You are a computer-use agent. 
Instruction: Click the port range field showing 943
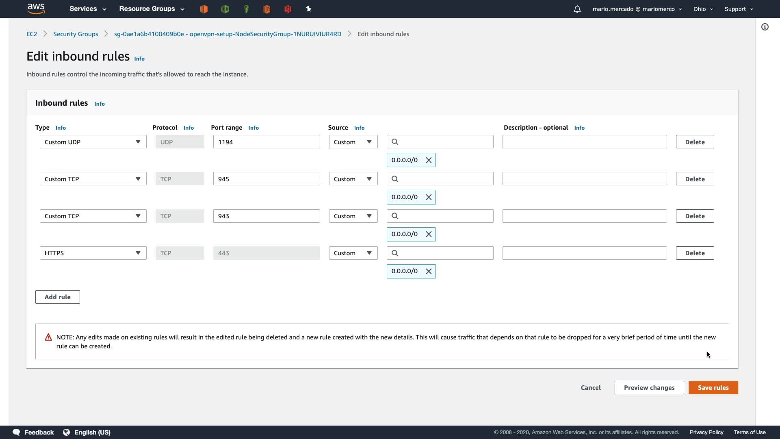click(x=266, y=216)
